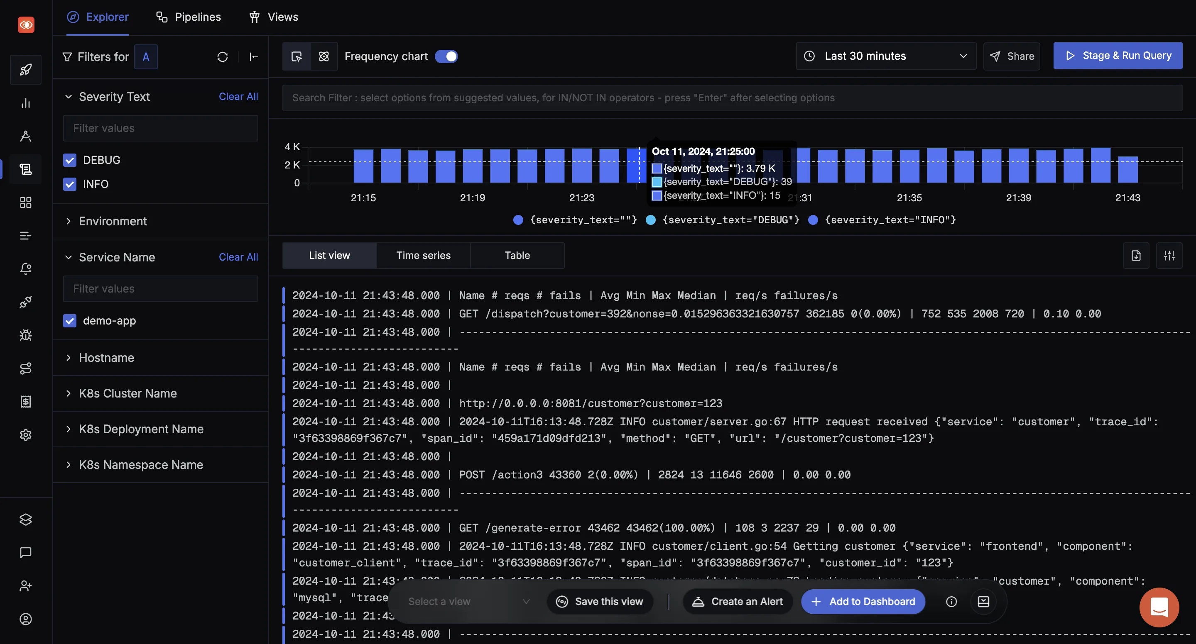Open list options sliders icon
Screen dimensions: 1196x644
(x=1169, y=256)
